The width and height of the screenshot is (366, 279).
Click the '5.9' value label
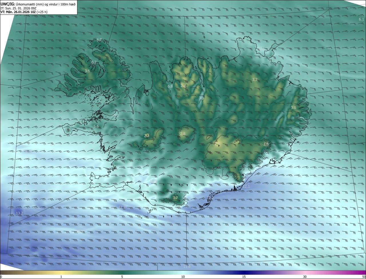click(68, 130)
